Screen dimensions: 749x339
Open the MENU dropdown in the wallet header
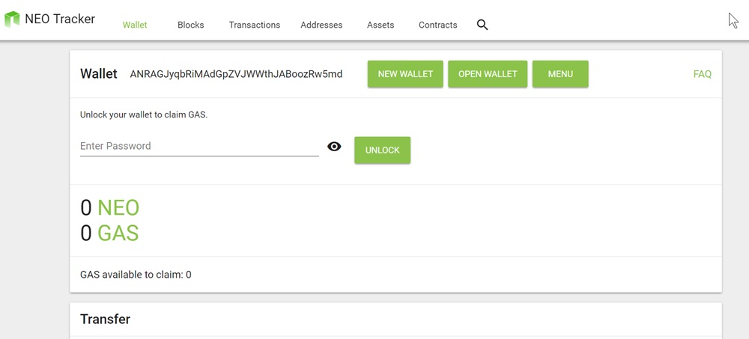[560, 74]
